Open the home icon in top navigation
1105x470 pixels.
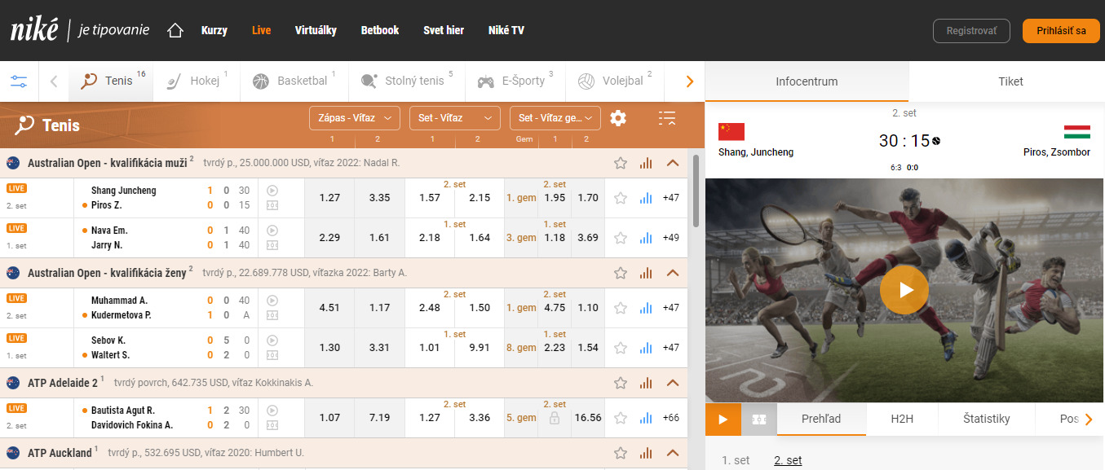coord(175,30)
